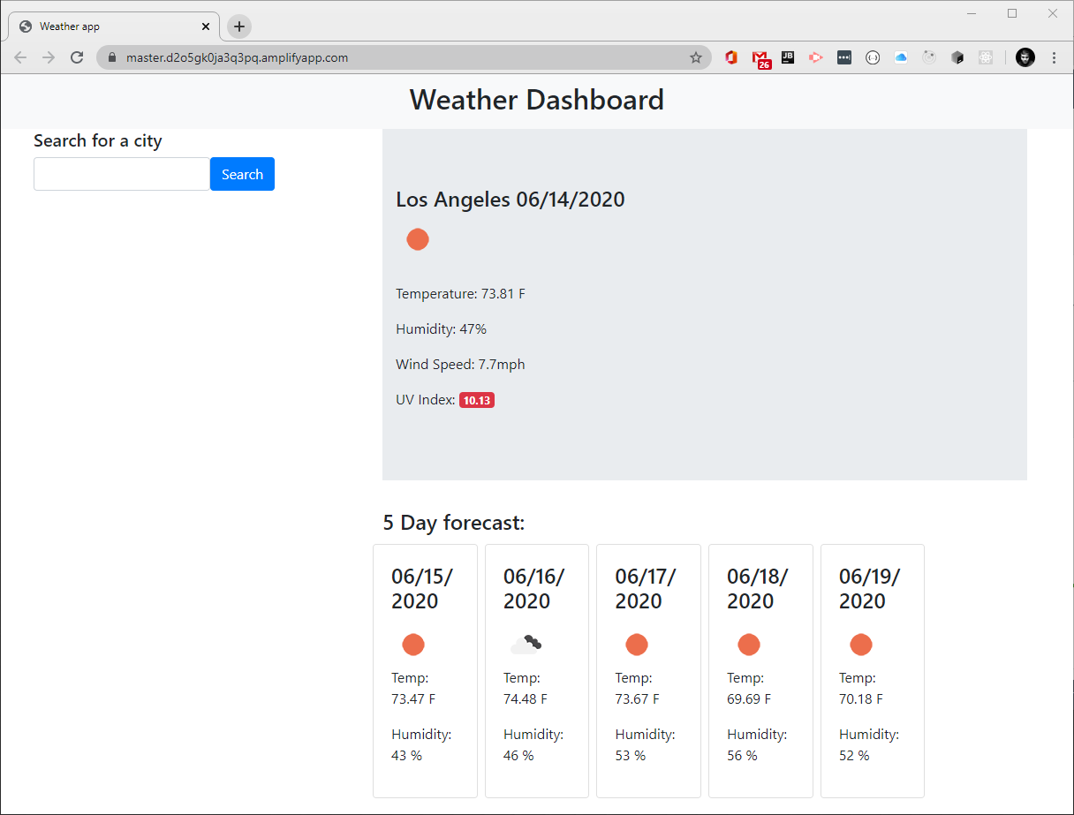Open the site security padlock info

[x=111, y=57]
